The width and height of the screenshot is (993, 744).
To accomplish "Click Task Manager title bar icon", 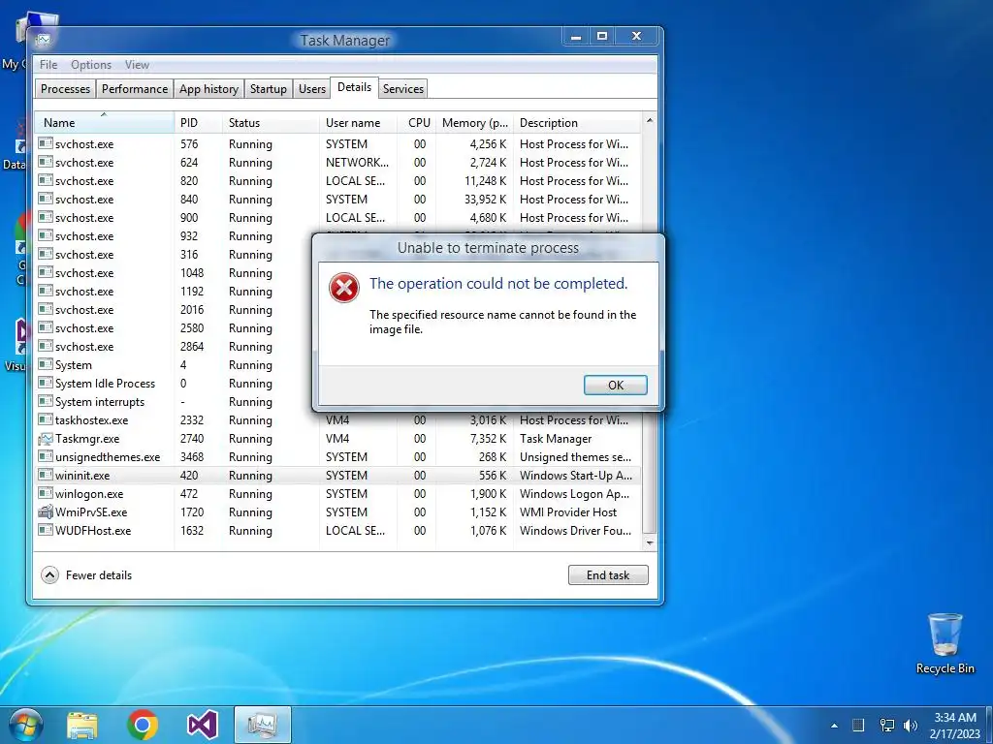I will tap(43, 40).
